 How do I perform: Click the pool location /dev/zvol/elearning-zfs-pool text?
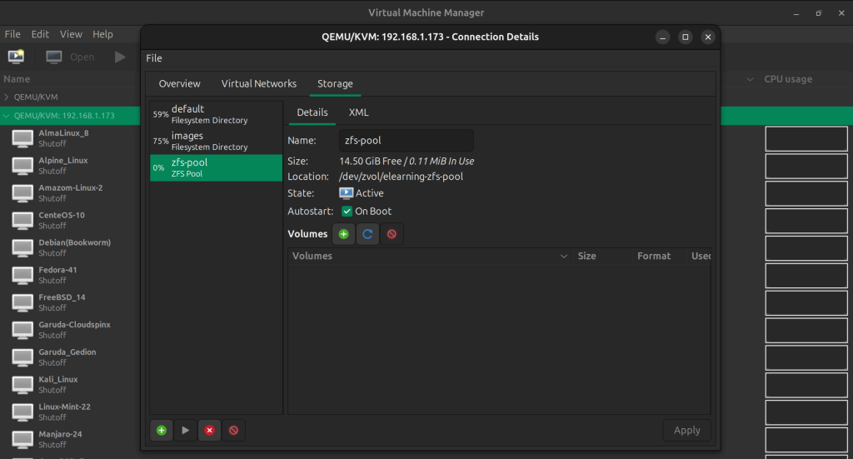(401, 177)
